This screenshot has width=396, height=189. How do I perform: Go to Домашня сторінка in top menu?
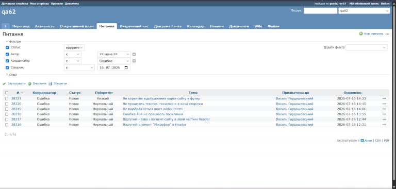pyautogui.click(x=14, y=4)
